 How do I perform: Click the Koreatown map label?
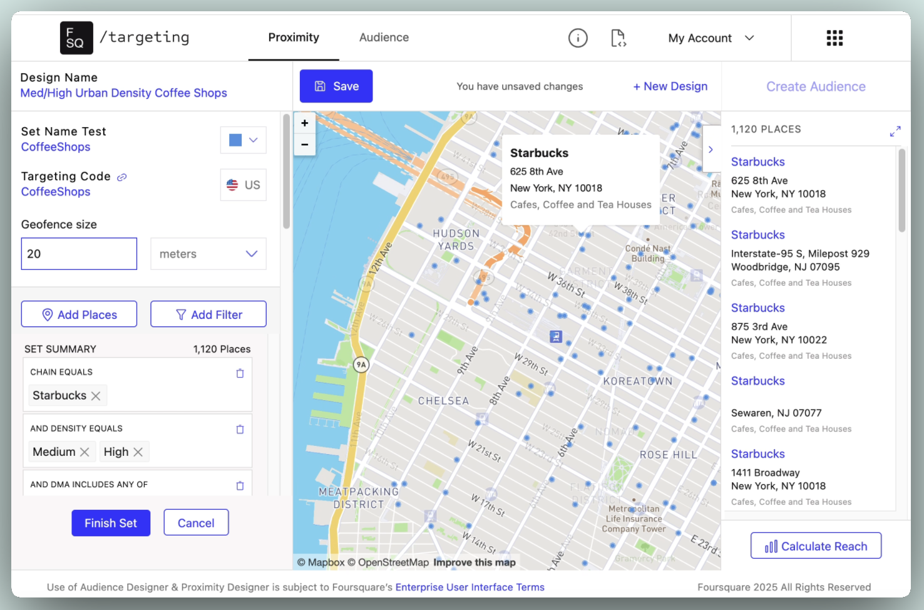coord(637,381)
